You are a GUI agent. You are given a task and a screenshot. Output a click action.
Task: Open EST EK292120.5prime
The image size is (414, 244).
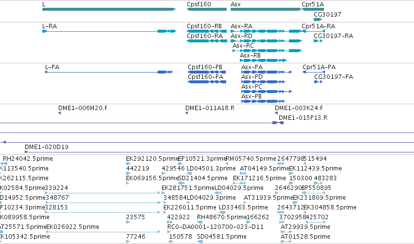(153, 159)
